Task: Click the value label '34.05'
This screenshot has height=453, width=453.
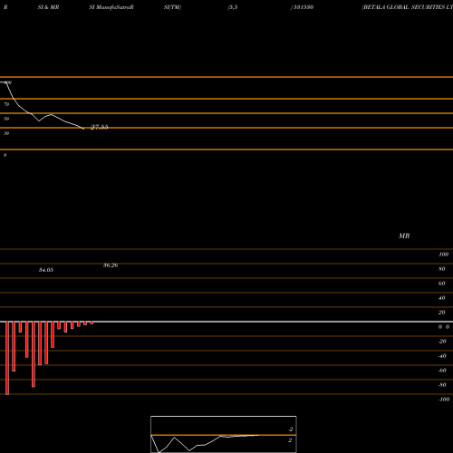Action: (46, 270)
